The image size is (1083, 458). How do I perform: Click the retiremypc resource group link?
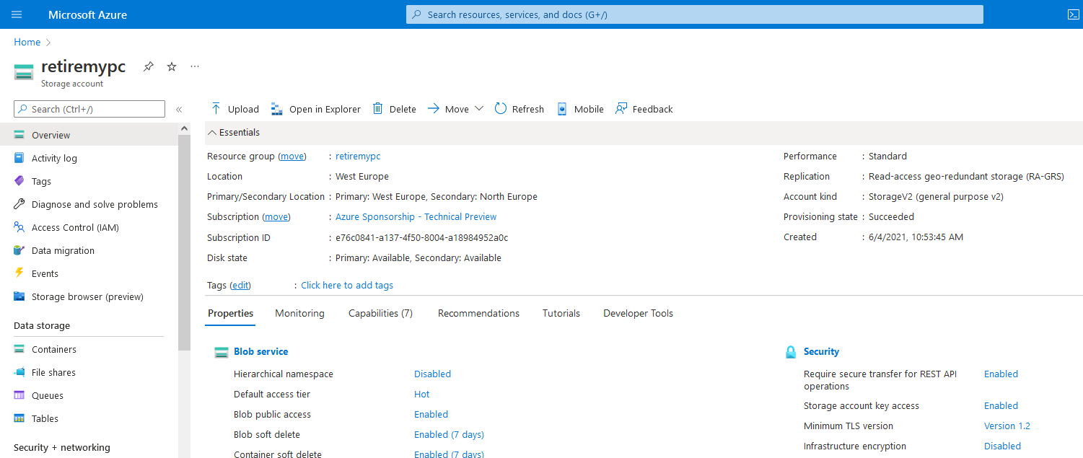(x=358, y=156)
